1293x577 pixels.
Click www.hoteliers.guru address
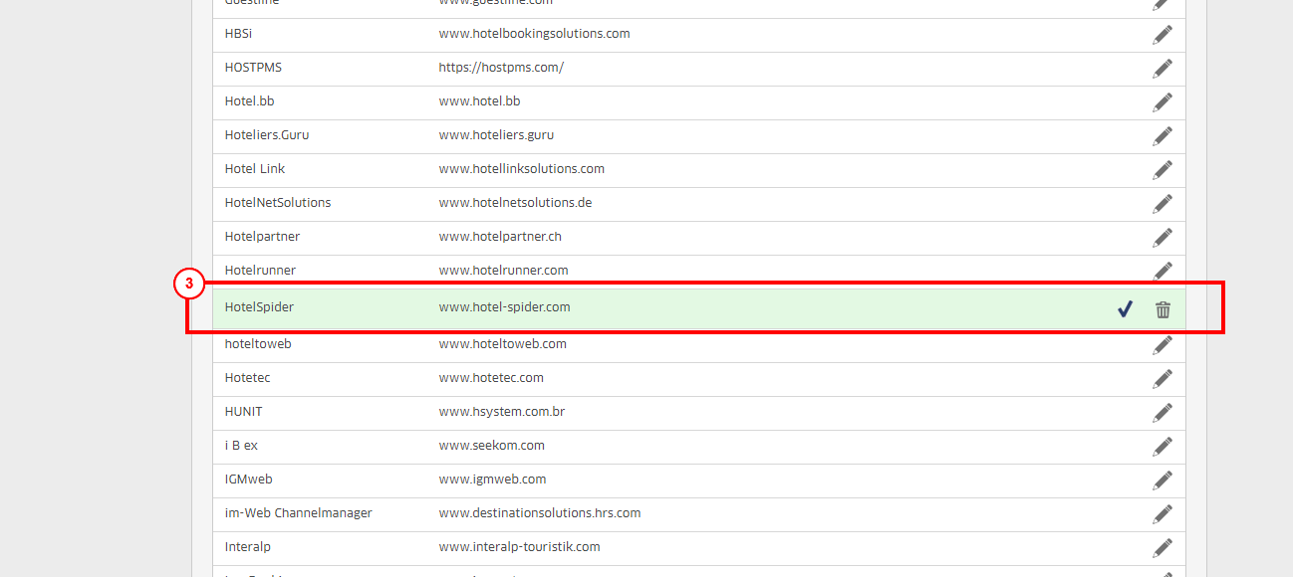[x=496, y=135]
